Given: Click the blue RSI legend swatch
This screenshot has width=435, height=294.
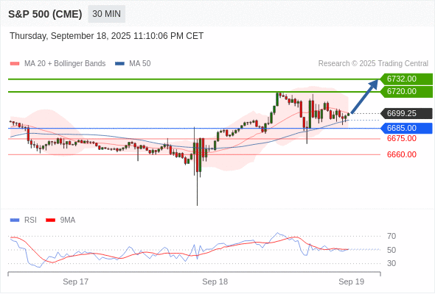Looking at the screenshot, I should (x=15, y=220).
